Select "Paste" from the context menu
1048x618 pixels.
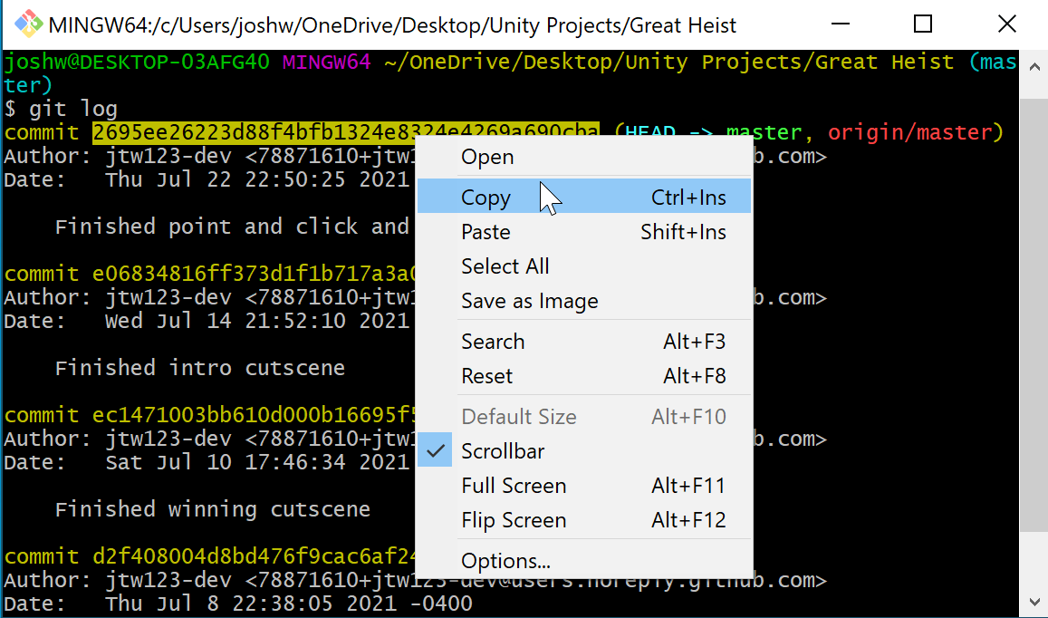coord(486,231)
